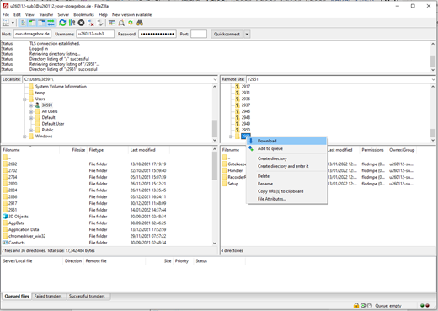
Task: Select Create directory and enter it
Action: coord(286,166)
